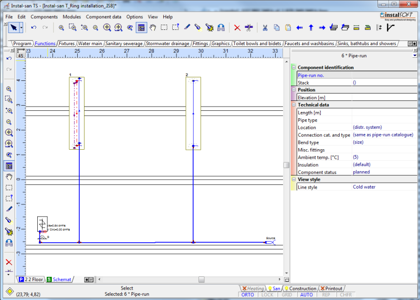This screenshot has height=300, width=420.
Task: Click the scissors cut icon in top toolbar
Action: 265,28
